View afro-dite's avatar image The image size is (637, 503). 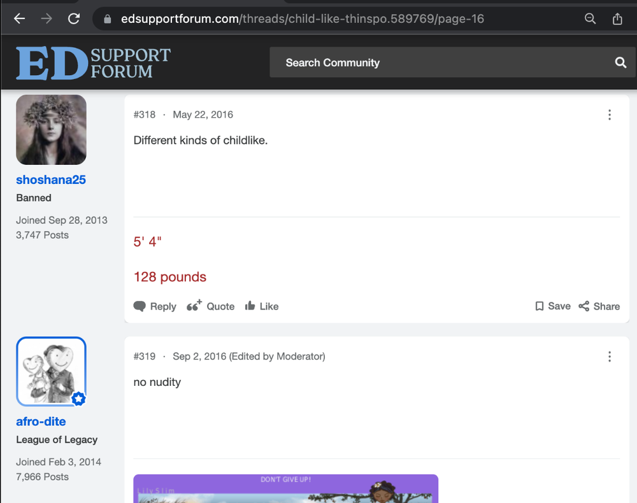click(x=51, y=371)
